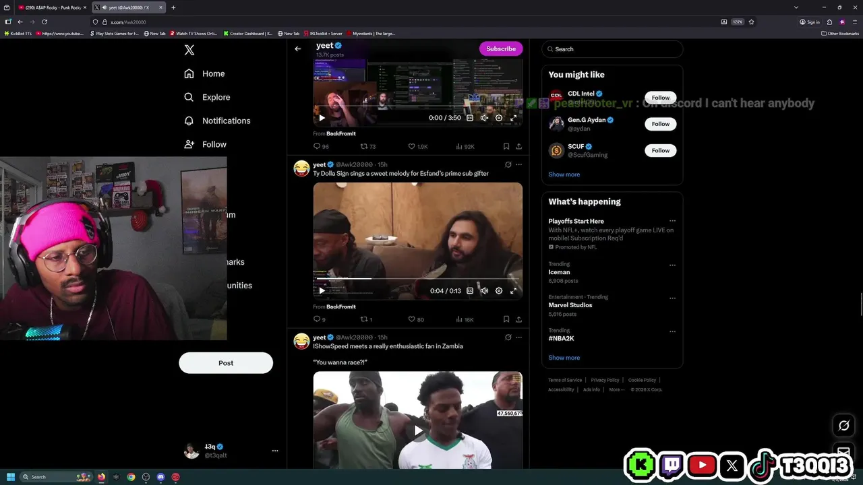Image resolution: width=863 pixels, height=485 pixels.
Task: Reply to the Ty Dolla Sign post
Action: (x=319, y=319)
